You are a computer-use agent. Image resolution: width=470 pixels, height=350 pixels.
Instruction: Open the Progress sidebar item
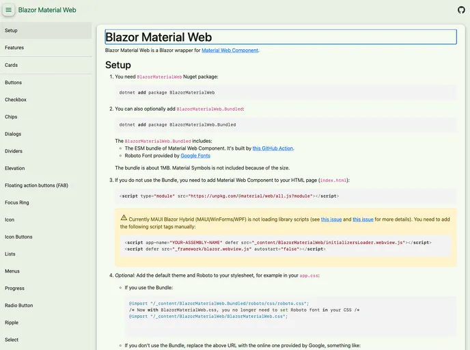click(14, 288)
